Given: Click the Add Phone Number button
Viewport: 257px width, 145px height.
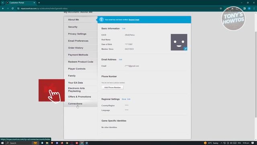Looking at the screenshot, I should click(112, 87).
